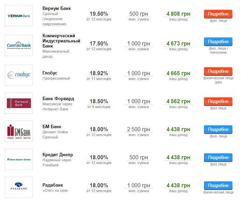The width and height of the screenshot is (241, 202).
Task: Open the БМ Банк logo thumbnail
Action: click(19, 131)
